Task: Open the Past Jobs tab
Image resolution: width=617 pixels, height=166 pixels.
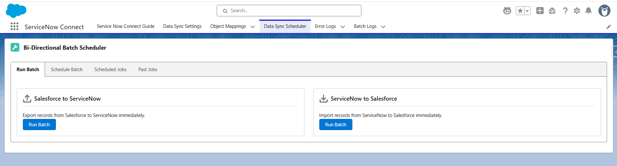Action: click(x=148, y=70)
